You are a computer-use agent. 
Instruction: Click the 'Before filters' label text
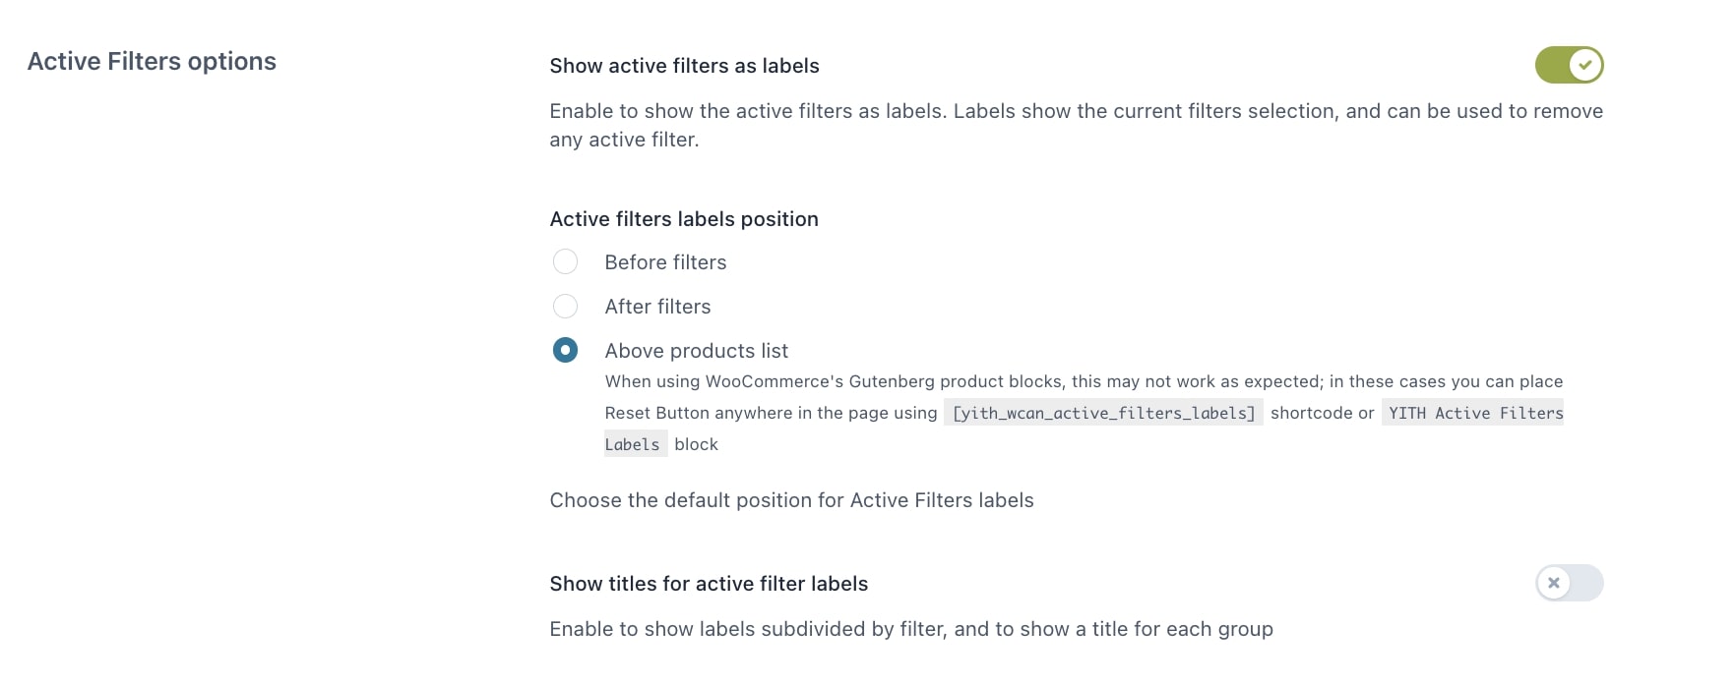pyautogui.click(x=665, y=262)
